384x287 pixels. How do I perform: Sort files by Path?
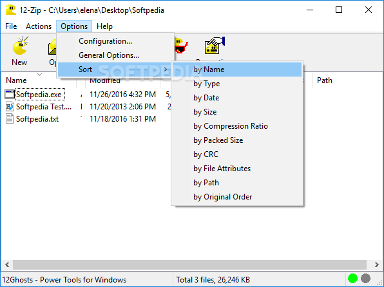point(237,183)
